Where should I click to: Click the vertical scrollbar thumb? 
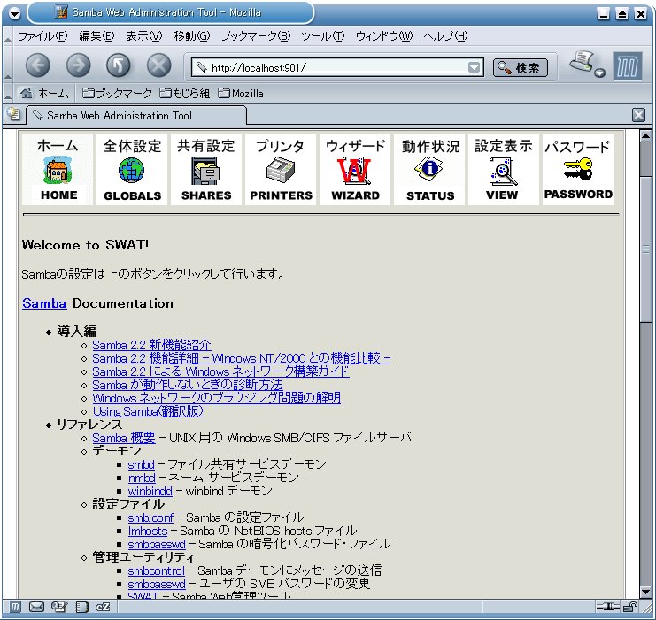tap(645, 249)
